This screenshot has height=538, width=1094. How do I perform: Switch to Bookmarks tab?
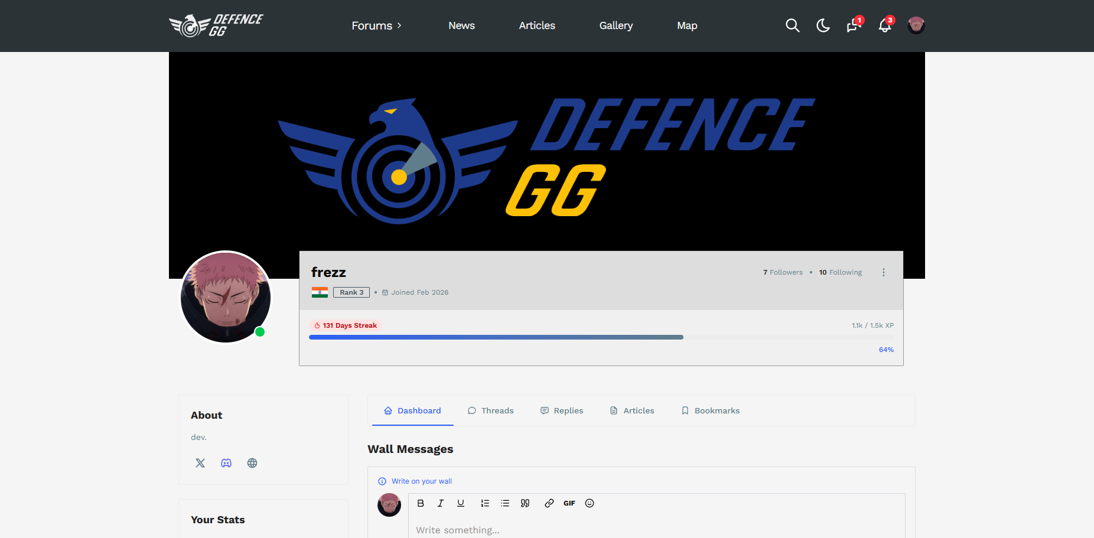tap(710, 410)
